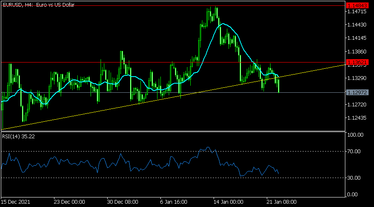Click the 30 Dec 08:00 date label

click(x=123, y=202)
